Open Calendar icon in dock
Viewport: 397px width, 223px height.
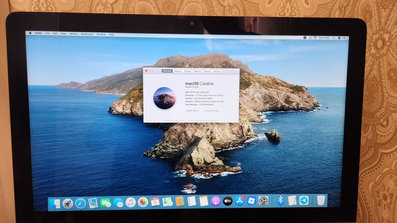pyautogui.click(x=155, y=202)
